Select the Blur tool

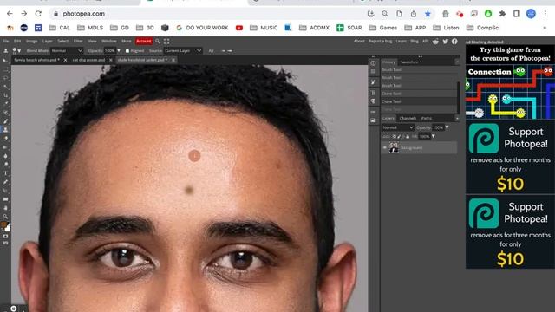[5, 156]
